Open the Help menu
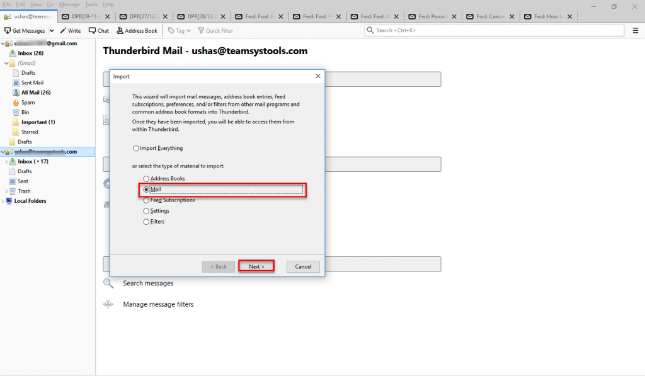The height and width of the screenshot is (376, 645). point(108,4)
